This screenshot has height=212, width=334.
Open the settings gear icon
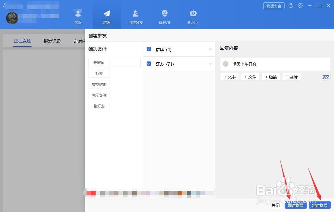coord(300,6)
